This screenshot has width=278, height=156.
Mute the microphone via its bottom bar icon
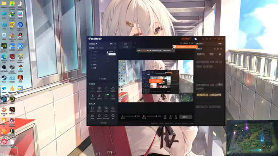(x=123, y=116)
